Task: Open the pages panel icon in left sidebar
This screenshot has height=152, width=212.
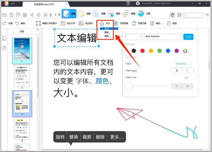Action: [x=4, y=38]
